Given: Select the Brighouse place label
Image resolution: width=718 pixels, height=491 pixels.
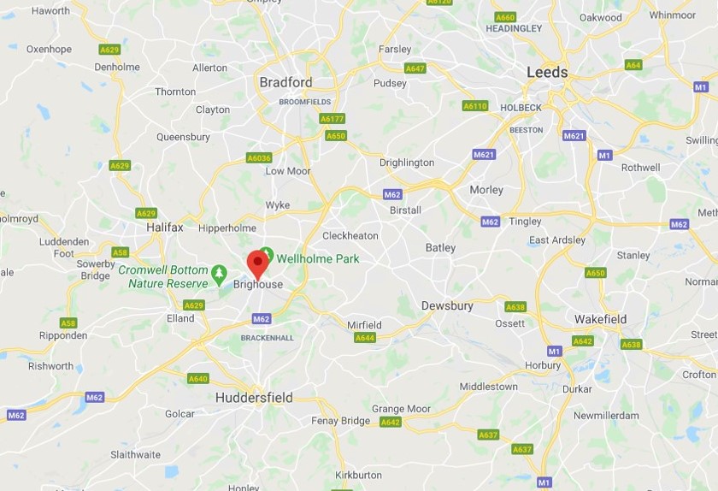Looking at the screenshot, I should click(258, 284).
